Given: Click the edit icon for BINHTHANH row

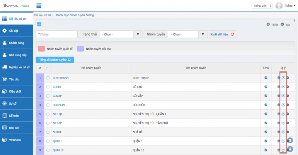Looking at the screenshot, I should coord(283,78).
